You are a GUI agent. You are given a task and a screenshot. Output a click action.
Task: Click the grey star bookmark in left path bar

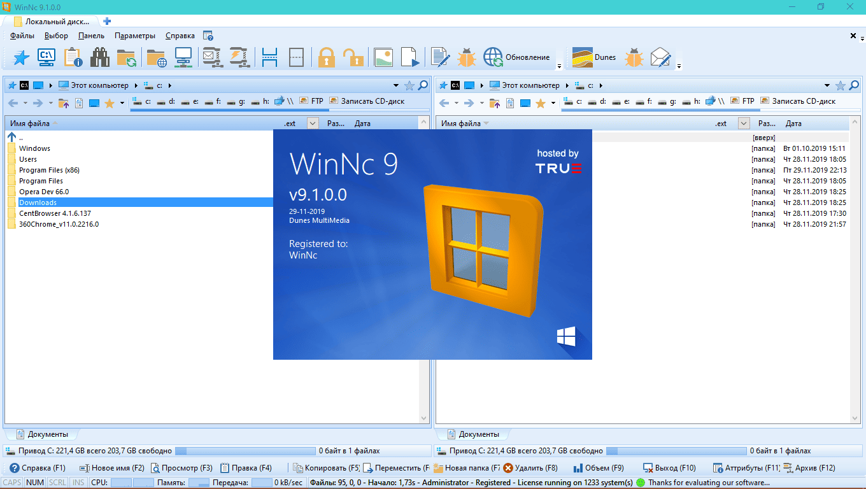click(409, 85)
